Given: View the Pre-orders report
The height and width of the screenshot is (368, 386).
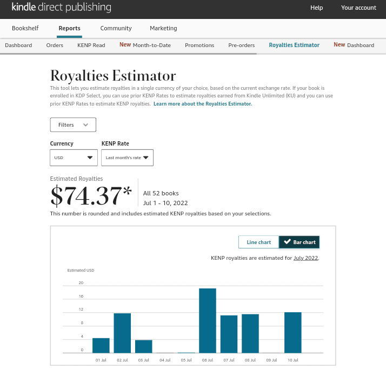Looking at the screenshot, I should 241,45.
